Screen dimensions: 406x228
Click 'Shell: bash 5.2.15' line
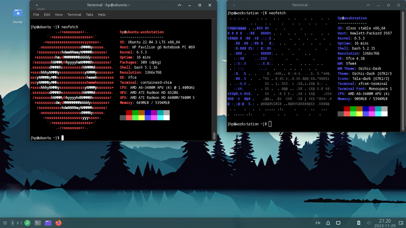pos(357,48)
